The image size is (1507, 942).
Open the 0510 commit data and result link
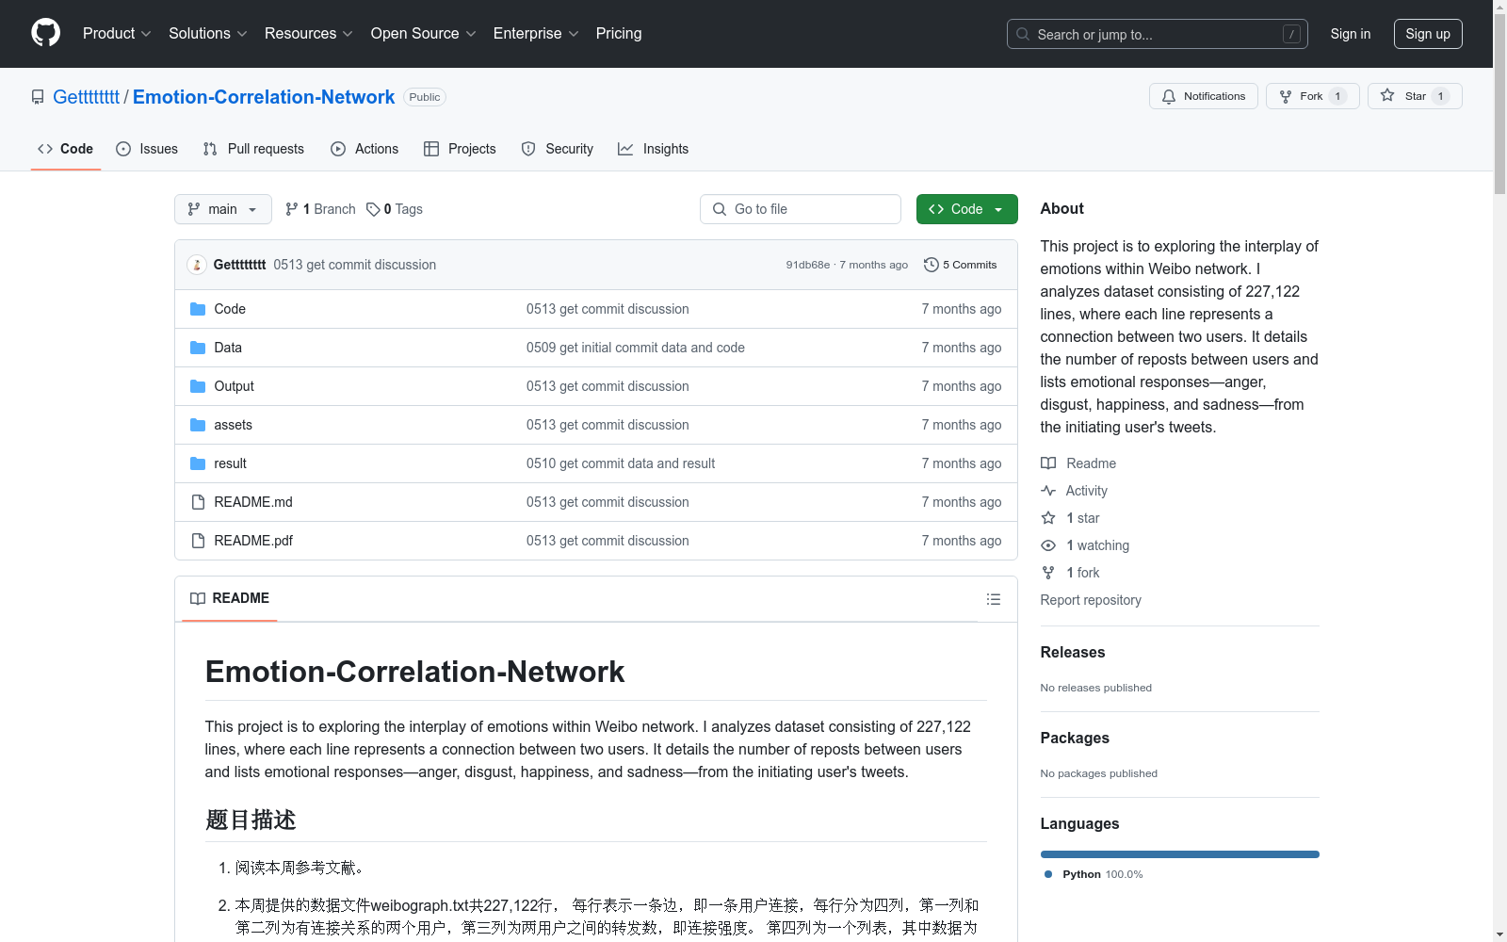621,463
